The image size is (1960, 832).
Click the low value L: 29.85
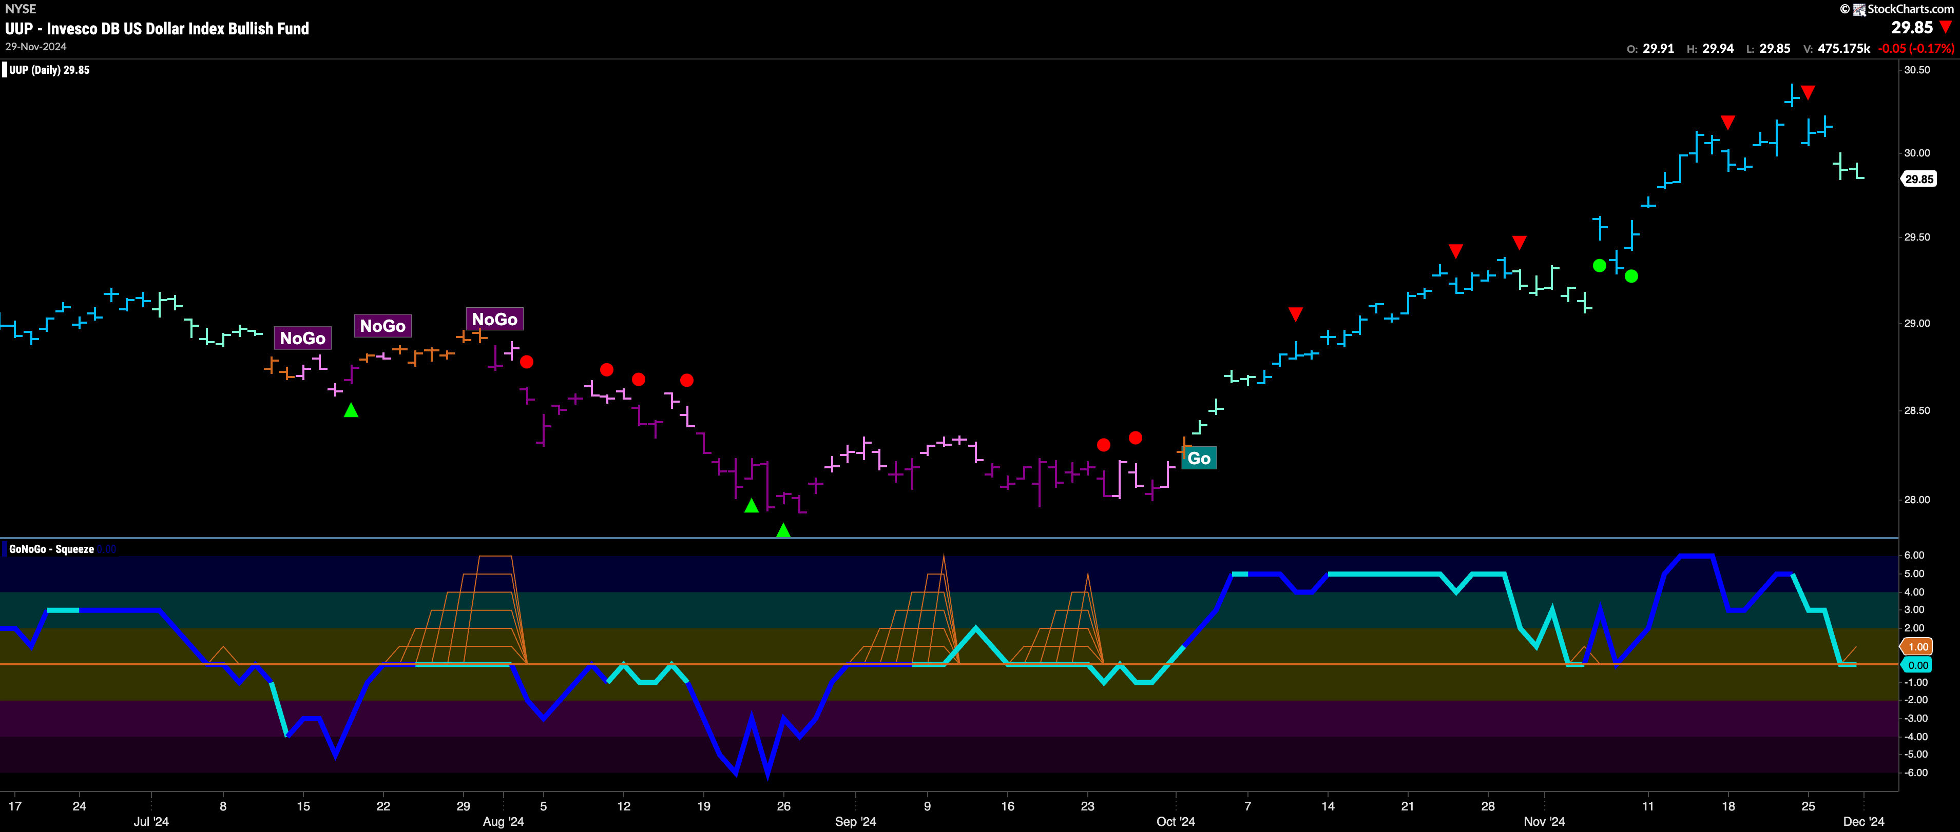point(1768,49)
